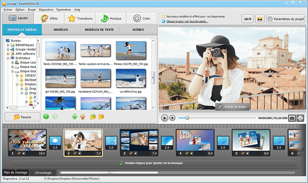The image size is (308, 183).
Task: Play the slideshow preview
Action: (164, 118)
